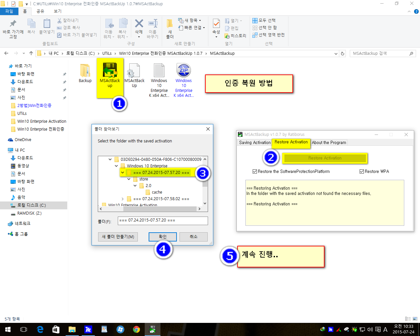This screenshot has height=336, width=420.
Task: Click the MSActBackup 검색 search box
Action: point(383,53)
